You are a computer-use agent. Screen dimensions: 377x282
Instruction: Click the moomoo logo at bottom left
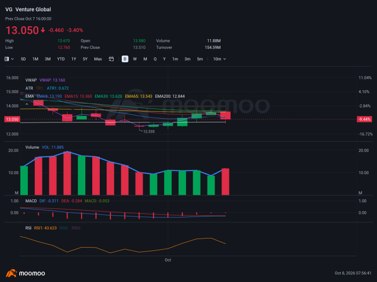click(26, 273)
